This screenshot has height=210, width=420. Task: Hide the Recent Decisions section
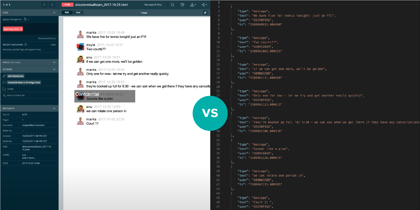tap(53, 45)
